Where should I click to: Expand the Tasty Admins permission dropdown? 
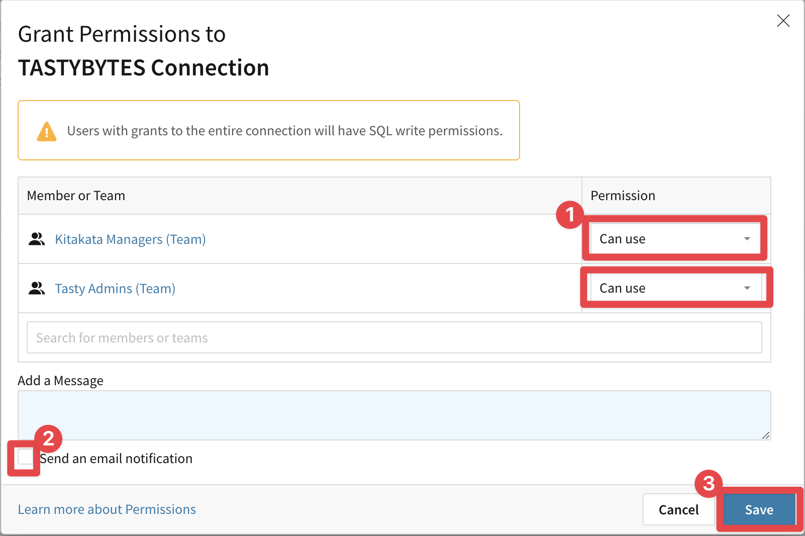coord(674,288)
